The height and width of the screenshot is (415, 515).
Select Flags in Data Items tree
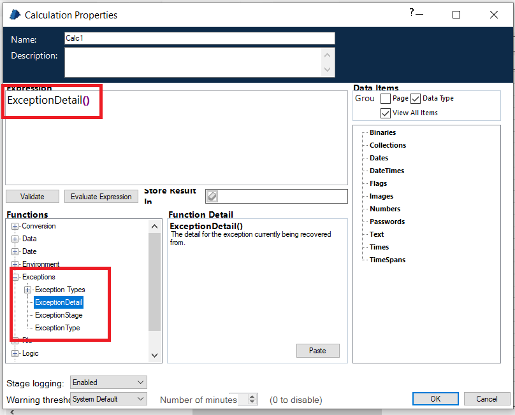point(379,183)
